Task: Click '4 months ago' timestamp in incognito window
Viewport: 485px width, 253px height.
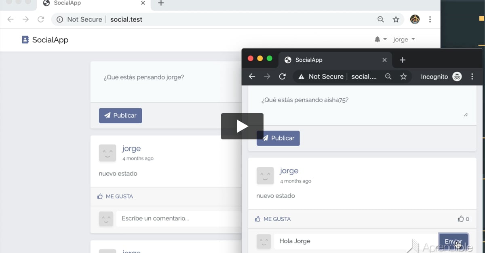Action: pyautogui.click(x=295, y=181)
